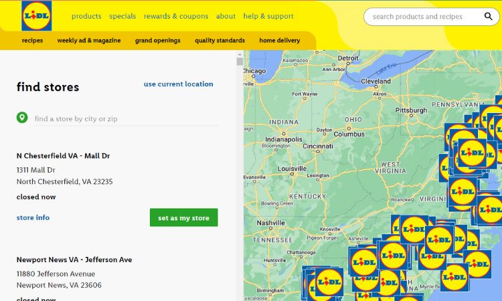Open the about menu
The height and width of the screenshot is (301, 502).
click(226, 16)
